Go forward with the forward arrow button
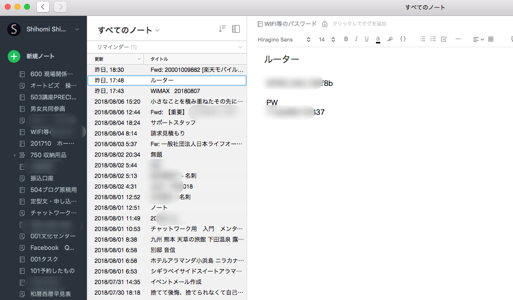 (x=60, y=7)
